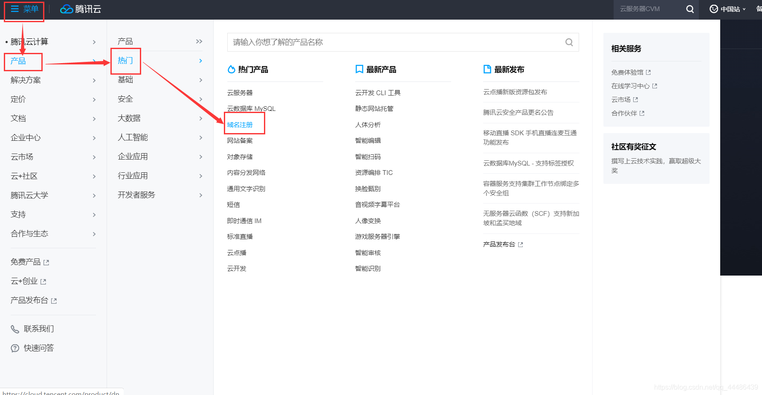This screenshot has width=762, height=395.
Task: Open the 对象存储 link
Action: tap(240, 157)
